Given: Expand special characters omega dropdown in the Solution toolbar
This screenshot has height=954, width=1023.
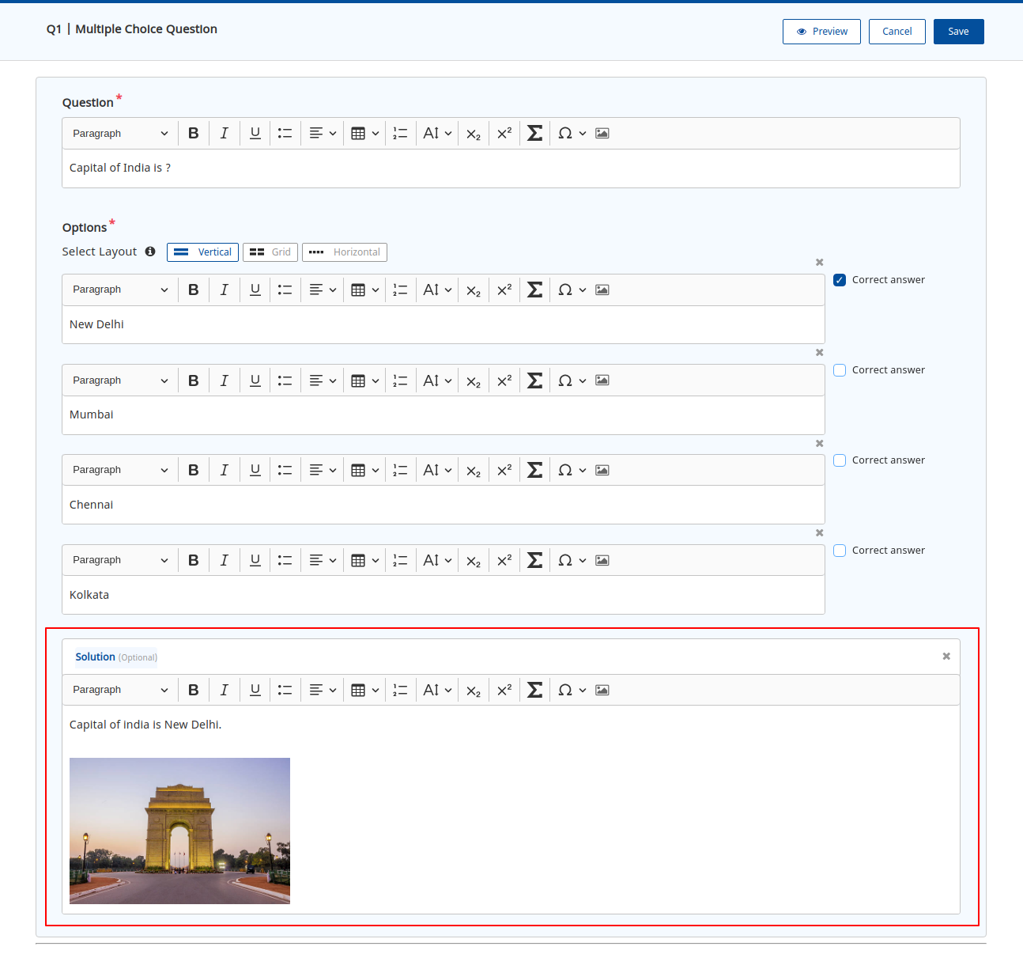Looking at the screenshot, I should tap(572, 691).
